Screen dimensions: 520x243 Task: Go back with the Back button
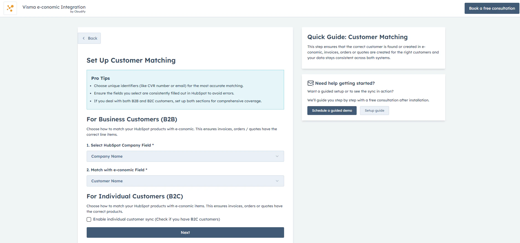(89, 38)
